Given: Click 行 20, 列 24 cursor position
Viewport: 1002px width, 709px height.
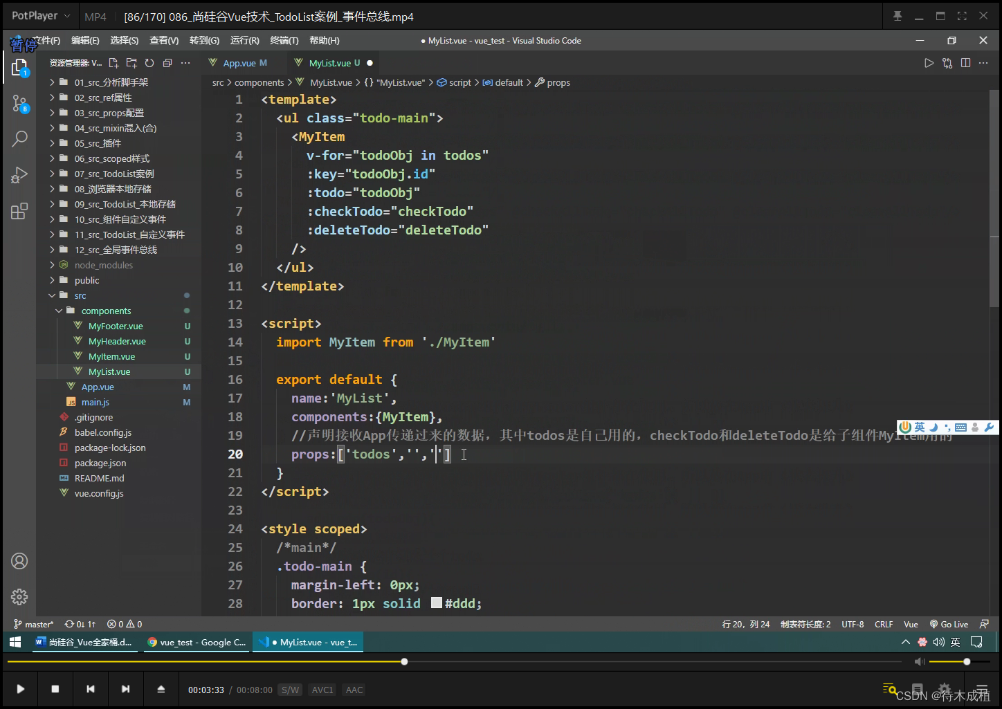Looking at the screenshot, I should (x=746, y=624).
